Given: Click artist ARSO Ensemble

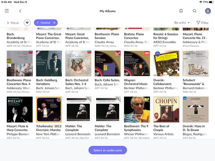Looking at the screenshot, I should [165, 42].
